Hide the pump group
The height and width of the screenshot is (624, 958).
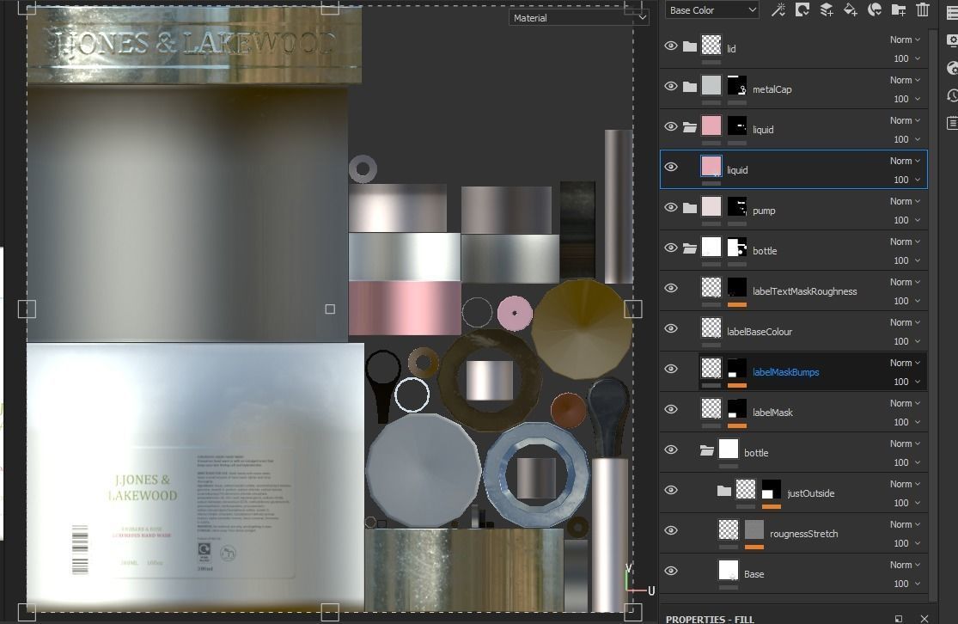(671, 207)
